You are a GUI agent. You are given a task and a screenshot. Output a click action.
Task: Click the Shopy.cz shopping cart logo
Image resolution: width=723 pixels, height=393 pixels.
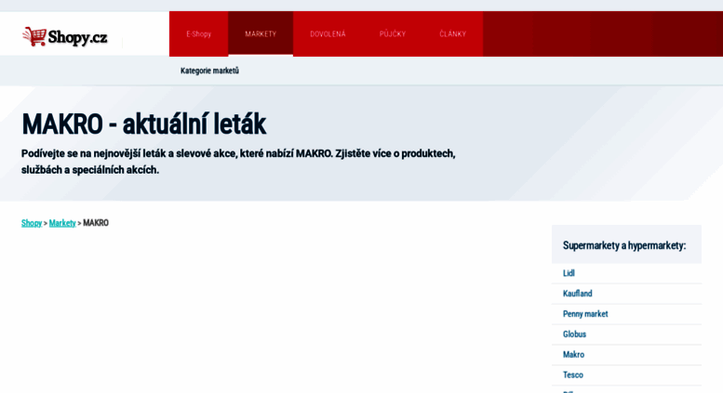(65, 36)
